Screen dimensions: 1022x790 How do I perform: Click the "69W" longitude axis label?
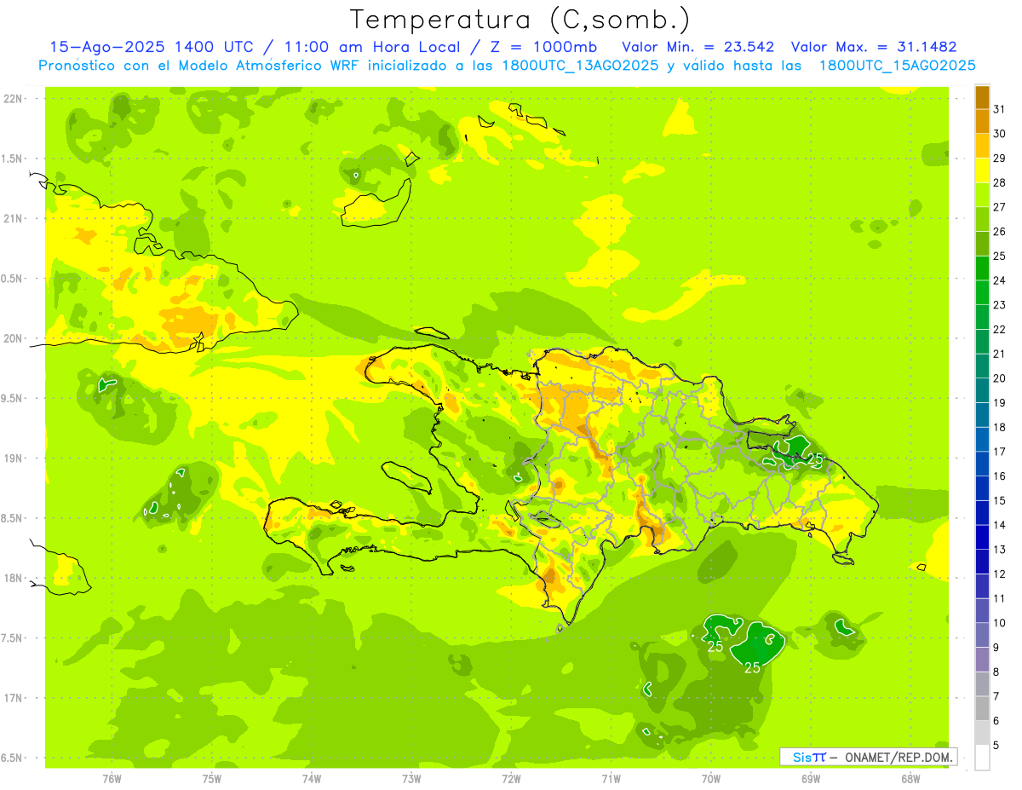tap(811, 779)
